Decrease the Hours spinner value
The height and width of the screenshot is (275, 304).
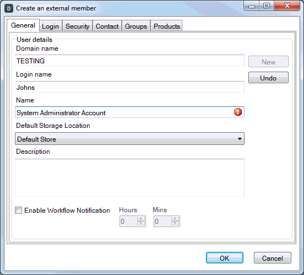(x=141, y=223)
